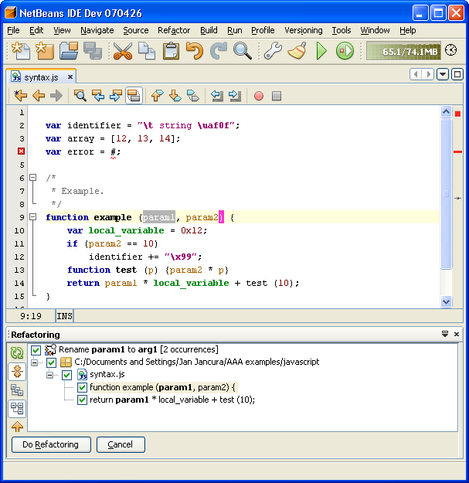Click the editor Back arrow icon
Screen dimensions: 469x483
coord(39,96)
